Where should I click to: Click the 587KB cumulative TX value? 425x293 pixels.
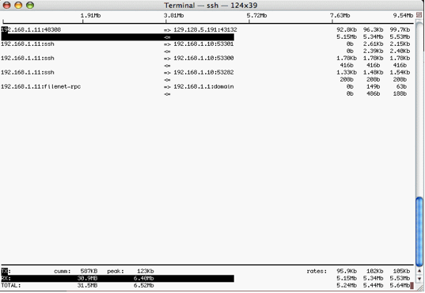coord(89,271)
